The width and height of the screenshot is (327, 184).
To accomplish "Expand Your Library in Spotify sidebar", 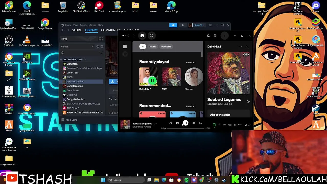I will 125,47.
